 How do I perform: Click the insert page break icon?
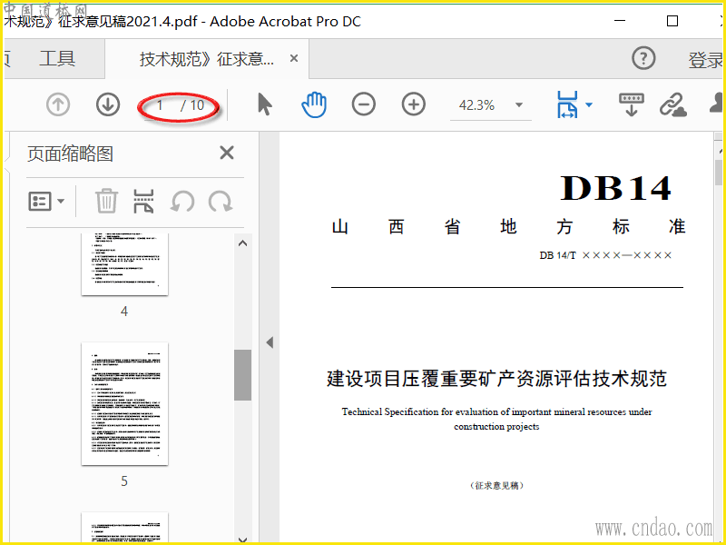point(143,201)
